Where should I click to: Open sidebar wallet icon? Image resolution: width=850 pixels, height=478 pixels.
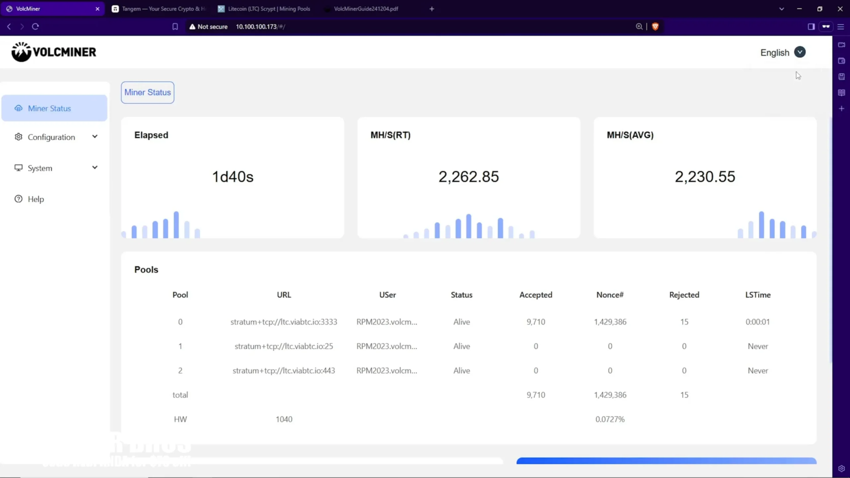click(841, 61)
